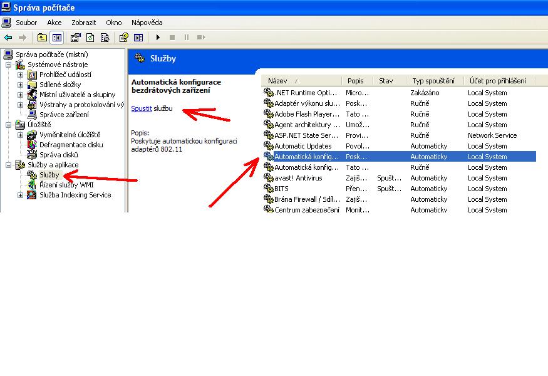Click the Start Service play button
The width and height of the screenshot is (548, 376).
pyautogui.click(x=158, y=38)
